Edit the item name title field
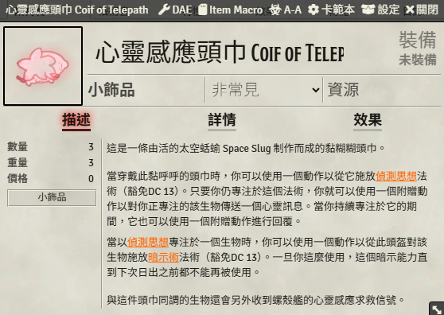The image size is (444, 315). (x=220, y=52)
